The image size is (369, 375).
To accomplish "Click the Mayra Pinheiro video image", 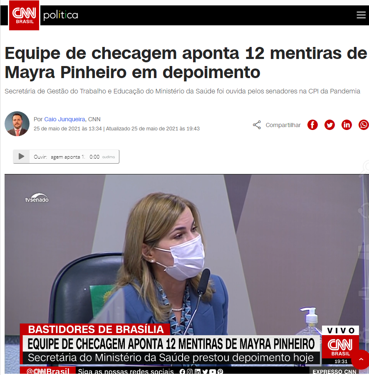I will [184, 274].
